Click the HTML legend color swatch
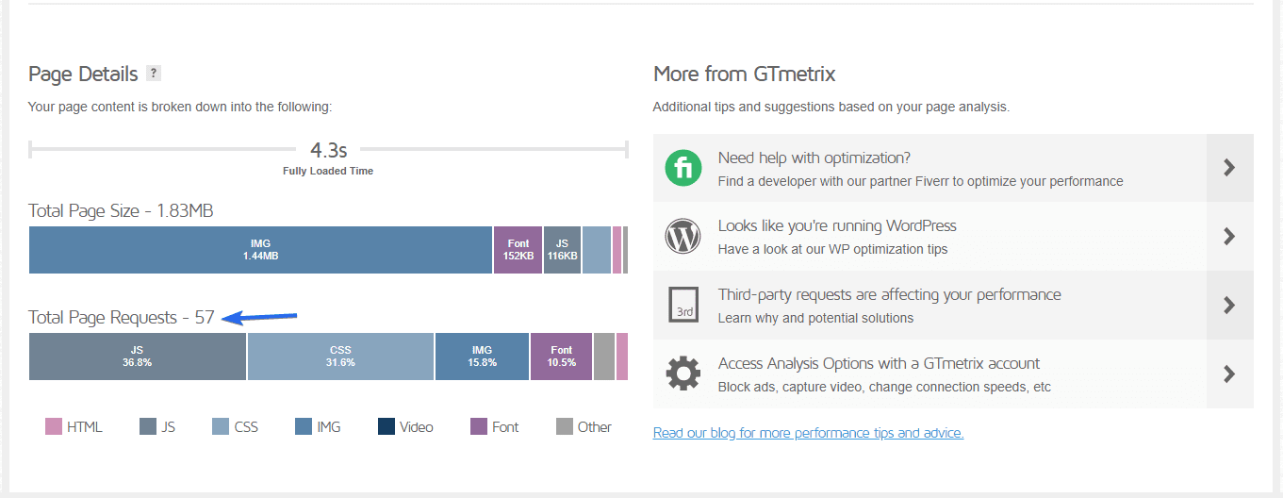 pyautogui.click(x=54, y=426)
